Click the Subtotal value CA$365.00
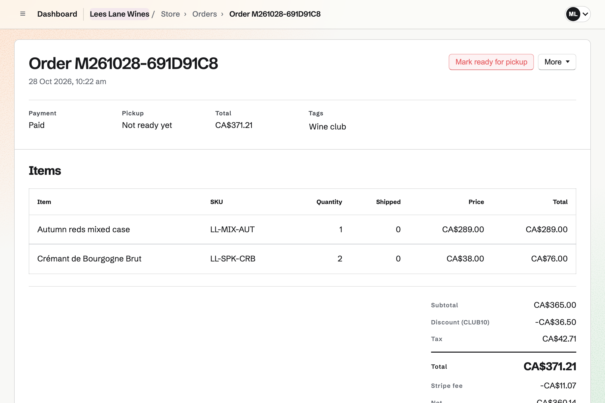This screenshot has height=403, width=605. [555, 305]
